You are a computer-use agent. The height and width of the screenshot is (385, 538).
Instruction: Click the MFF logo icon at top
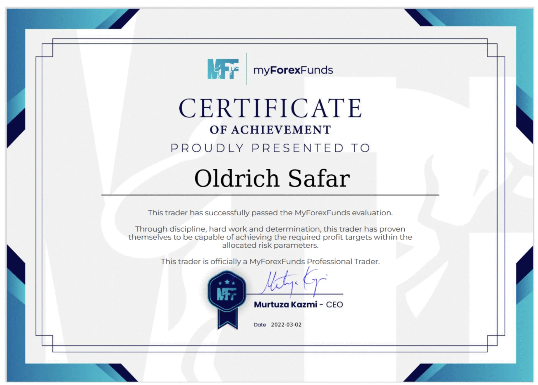tap(223, 69)
